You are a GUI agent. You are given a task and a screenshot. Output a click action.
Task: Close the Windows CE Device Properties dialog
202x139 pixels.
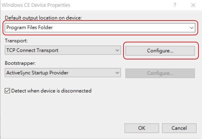pyautogui.click(x=193, y=5)
